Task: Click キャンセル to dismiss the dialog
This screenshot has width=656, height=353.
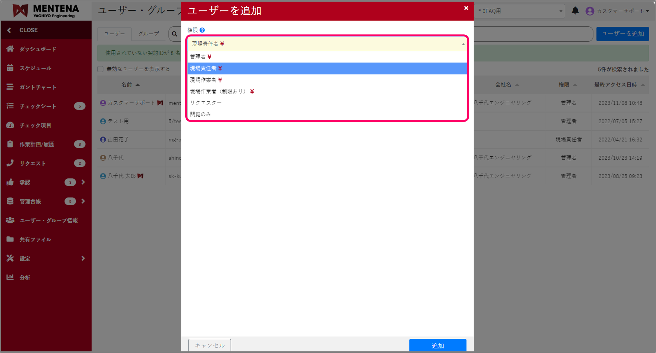Action: pos(209,345)
